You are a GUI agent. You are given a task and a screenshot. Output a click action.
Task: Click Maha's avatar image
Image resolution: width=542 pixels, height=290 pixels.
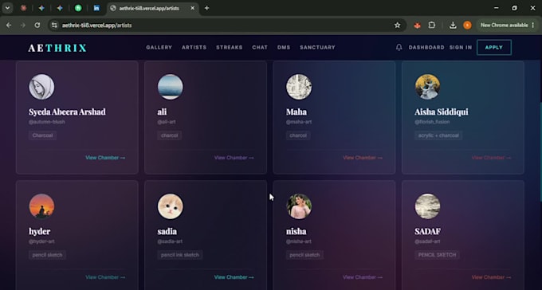coord(299,87)
